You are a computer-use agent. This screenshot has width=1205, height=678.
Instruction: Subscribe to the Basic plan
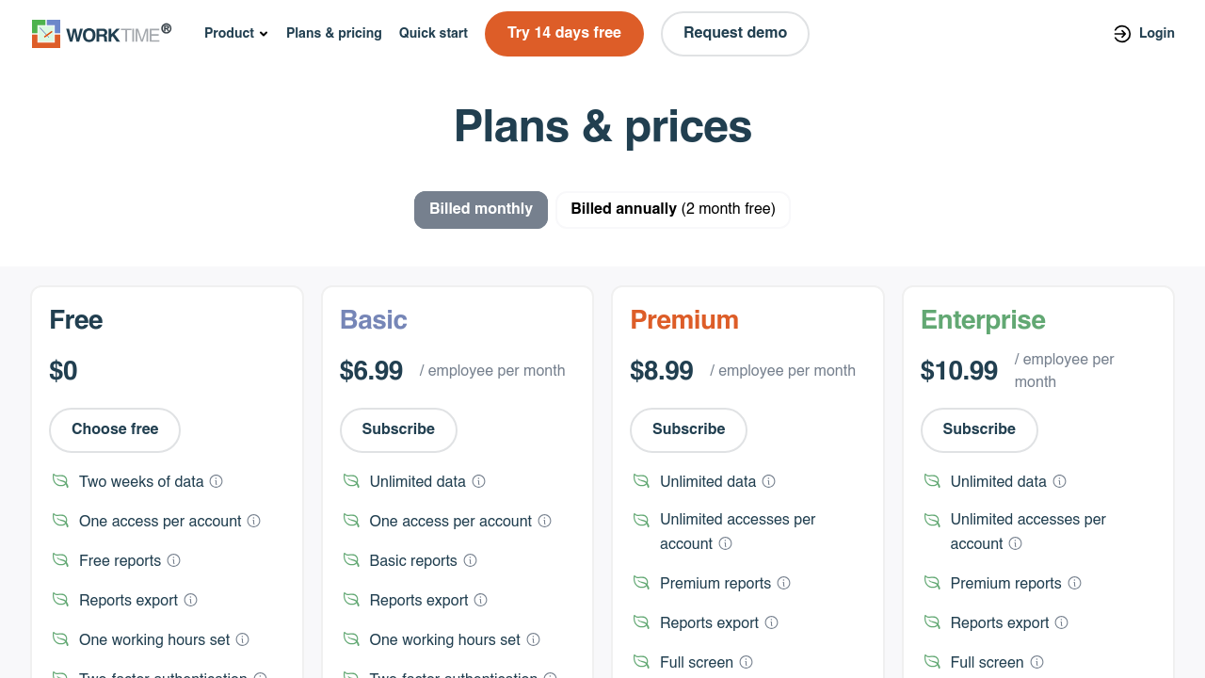[x=398, y=429]
